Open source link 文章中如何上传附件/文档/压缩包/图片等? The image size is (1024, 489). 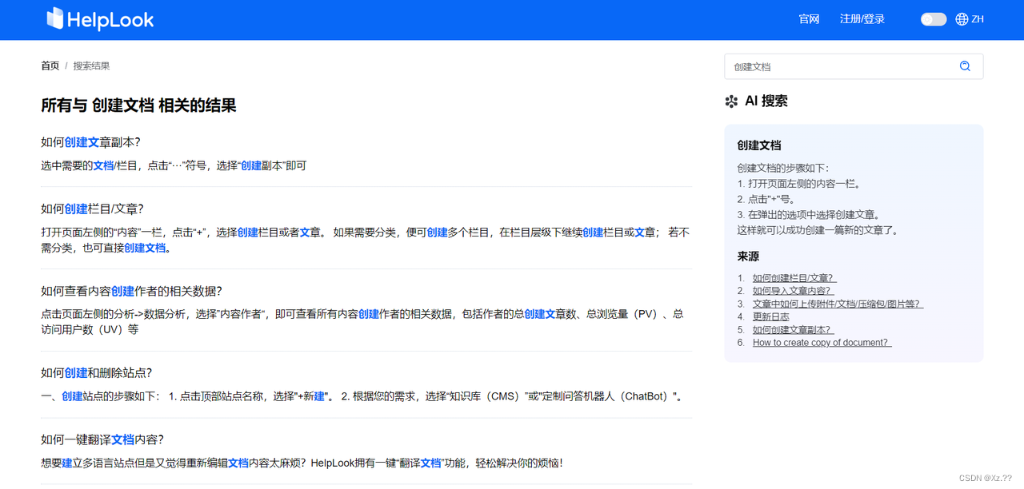tap(838, 304)
